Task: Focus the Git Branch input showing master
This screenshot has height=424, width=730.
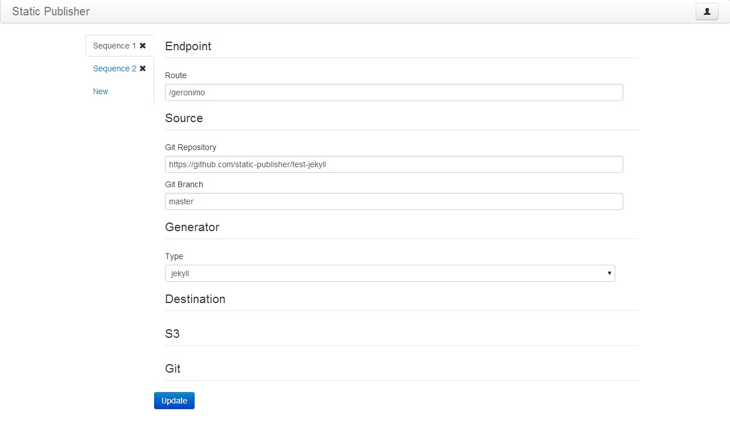Action: click(x=394, y=201)
